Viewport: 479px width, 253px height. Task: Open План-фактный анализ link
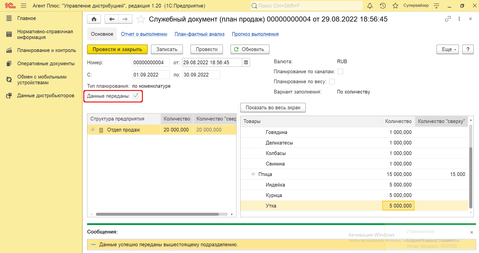(x=199, y=34)
